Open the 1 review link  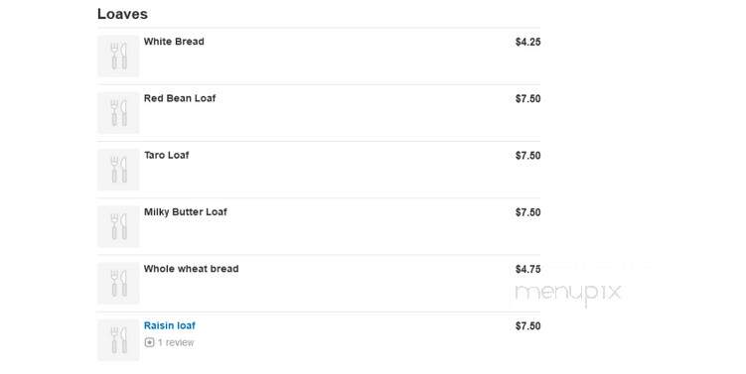click(176, 342)
